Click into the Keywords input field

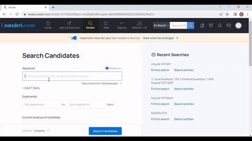72,76
